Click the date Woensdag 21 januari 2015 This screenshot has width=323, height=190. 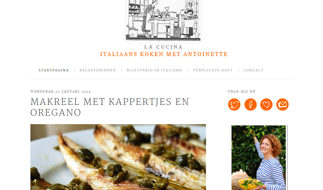(x=60, y=92)
